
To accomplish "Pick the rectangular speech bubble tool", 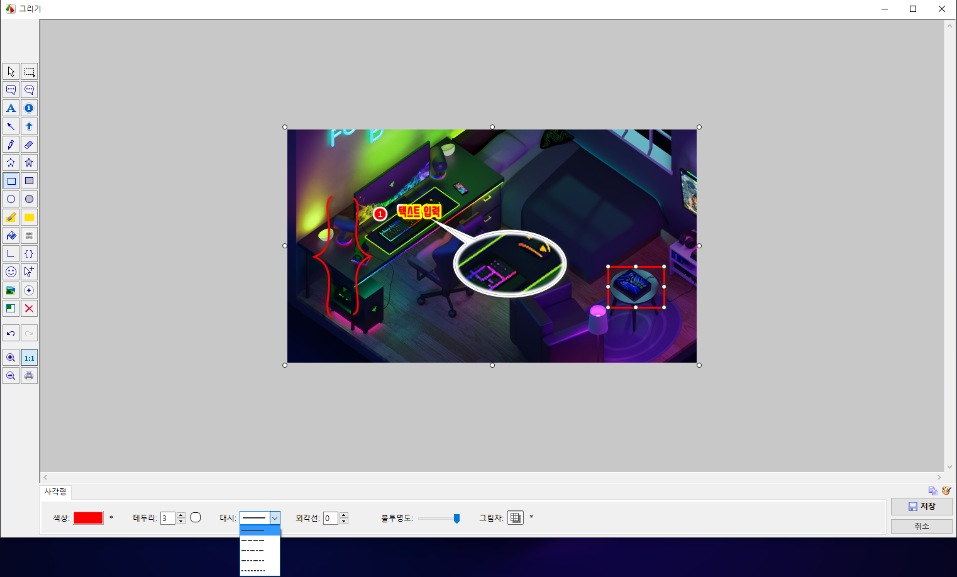I will [x=11, y=90].
